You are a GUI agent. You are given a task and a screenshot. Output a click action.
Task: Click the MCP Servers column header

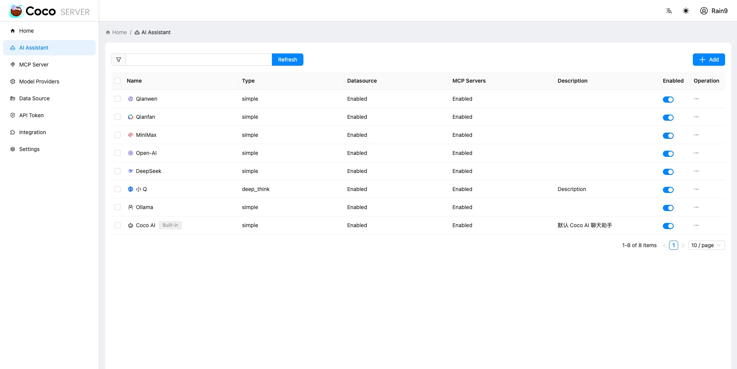[469, 81]
